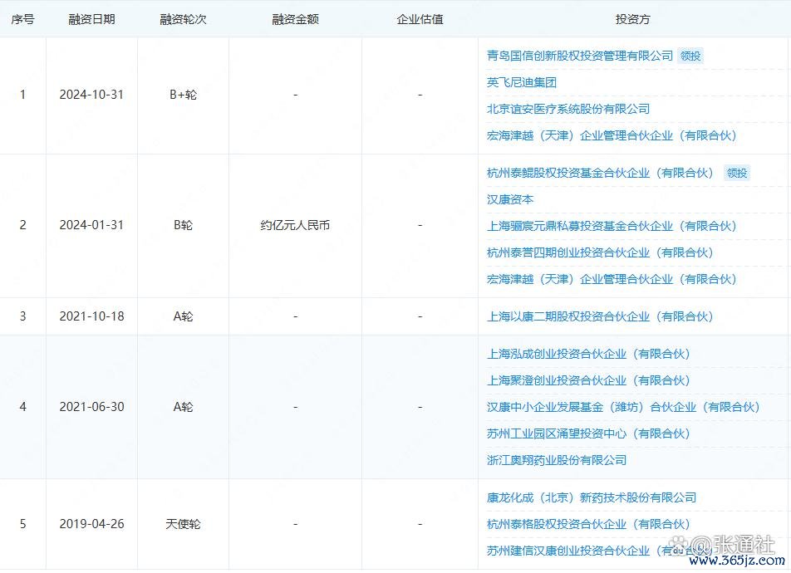Click the A轮 cell dated 2021-06-30
This screenshot has height=573, width=791.
[183, 407]
